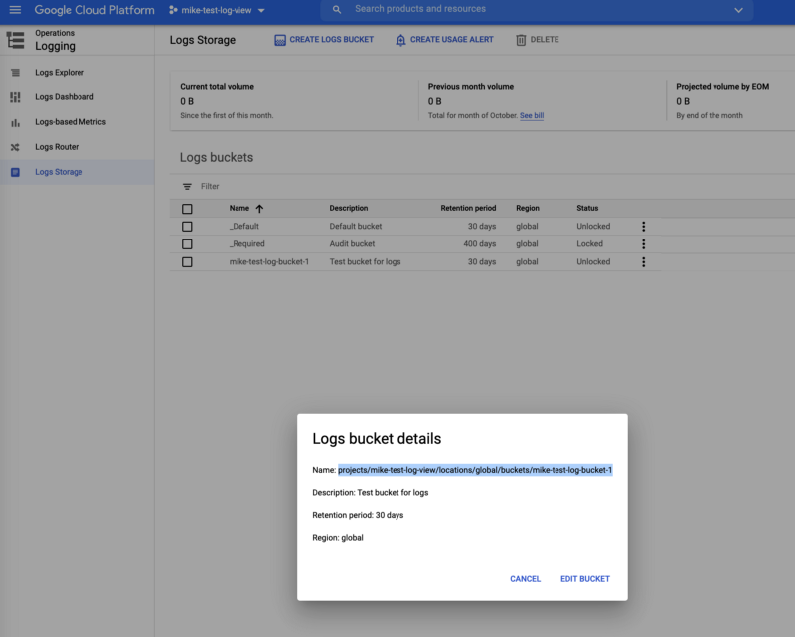795x637 pixels.
Task: Click the highlighted bucket name path
Action: click(x=475, y=470)
